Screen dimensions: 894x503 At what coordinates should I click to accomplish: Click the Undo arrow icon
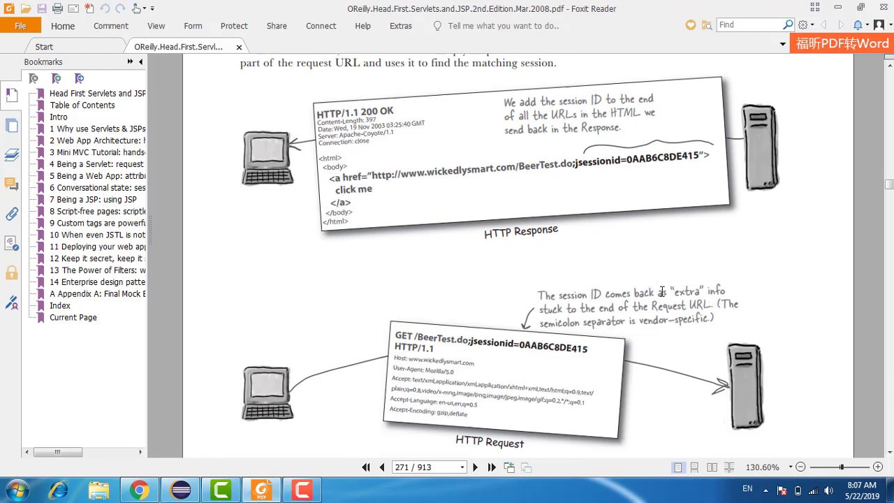coord(105,8)
